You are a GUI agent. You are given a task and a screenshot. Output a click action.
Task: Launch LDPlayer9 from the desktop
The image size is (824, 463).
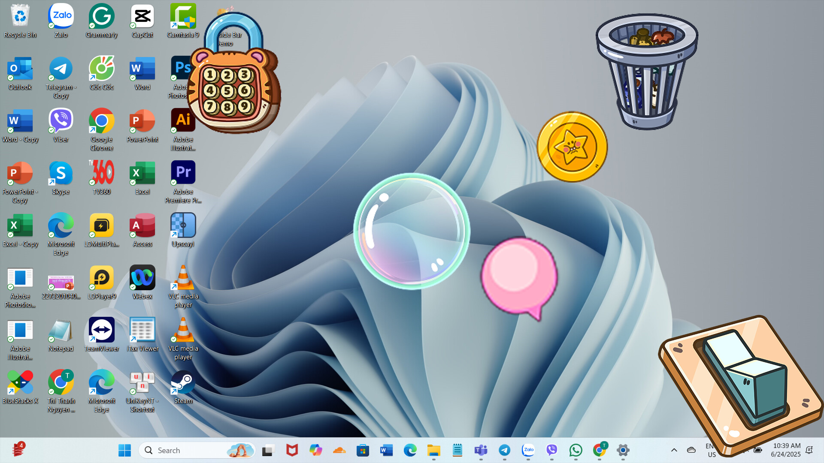101,278
